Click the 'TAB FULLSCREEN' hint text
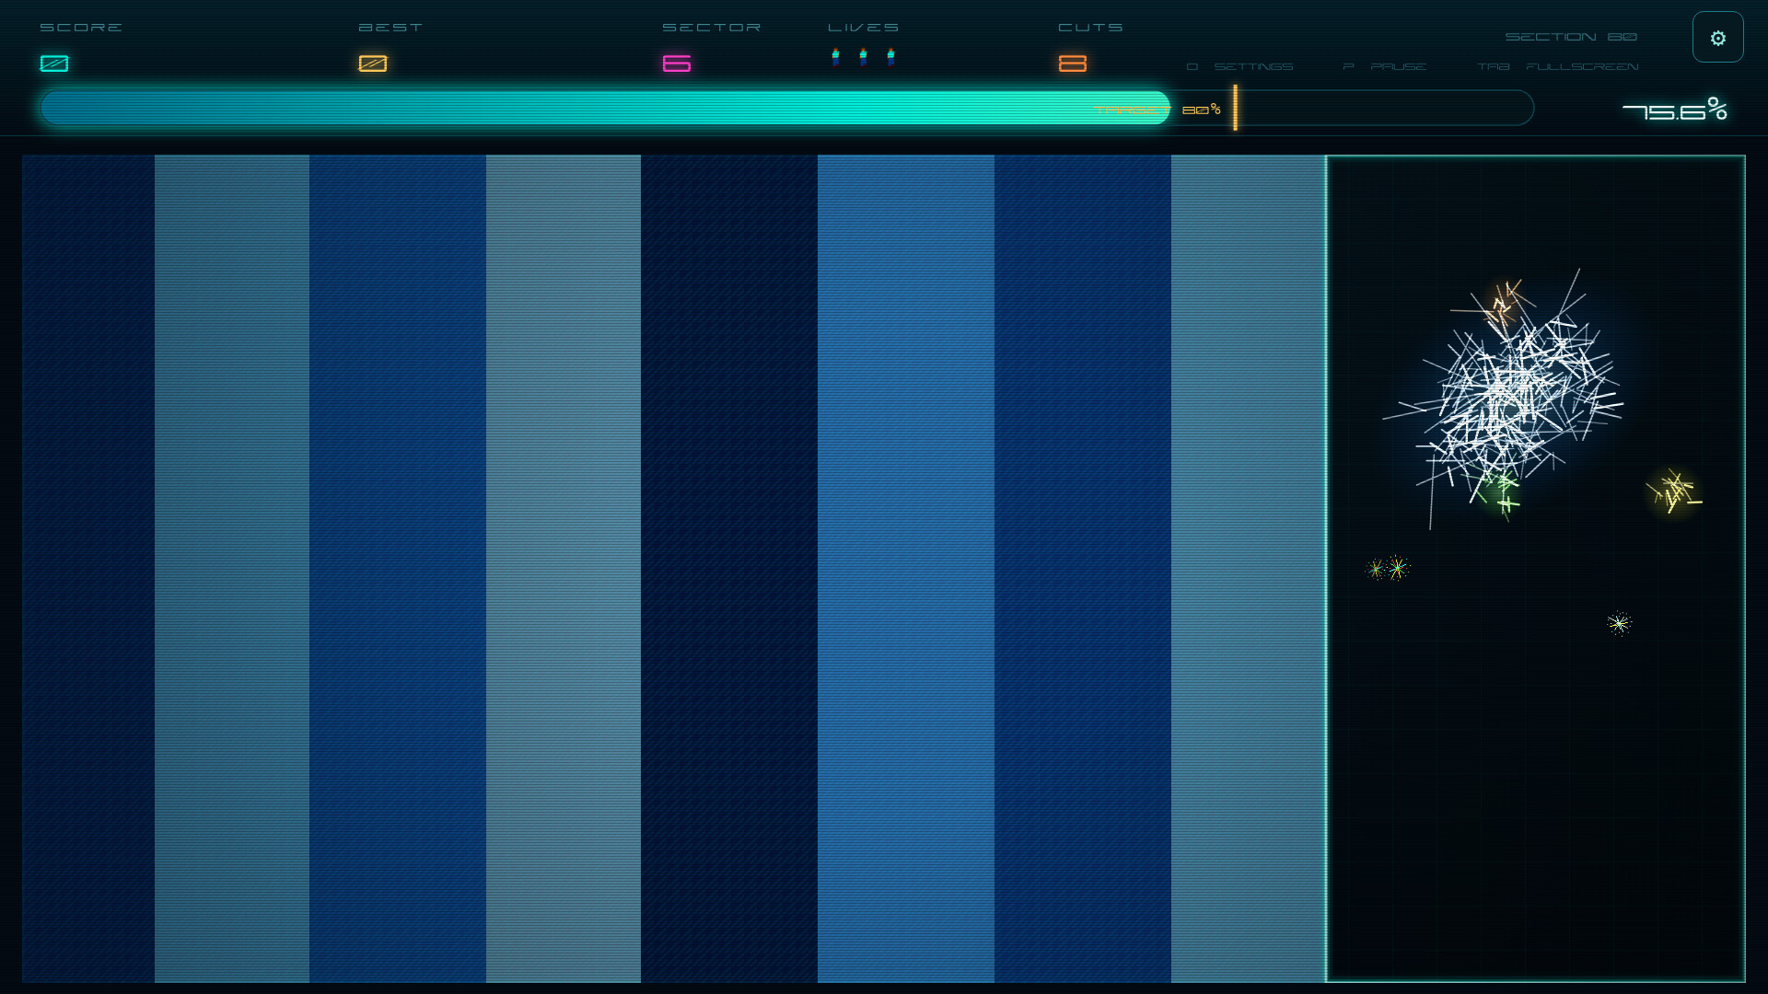Screen dimensions: 1768x994 (1558, 67)
